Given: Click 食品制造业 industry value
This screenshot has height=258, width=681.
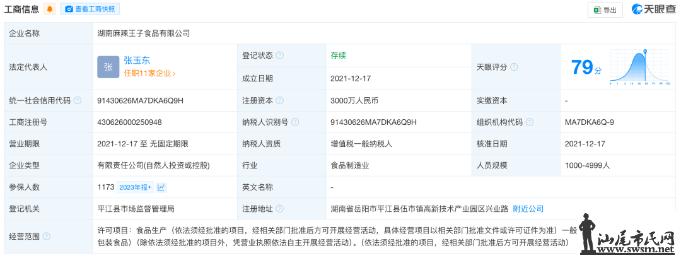Looking at the screenshot, I should click(349, 165).
